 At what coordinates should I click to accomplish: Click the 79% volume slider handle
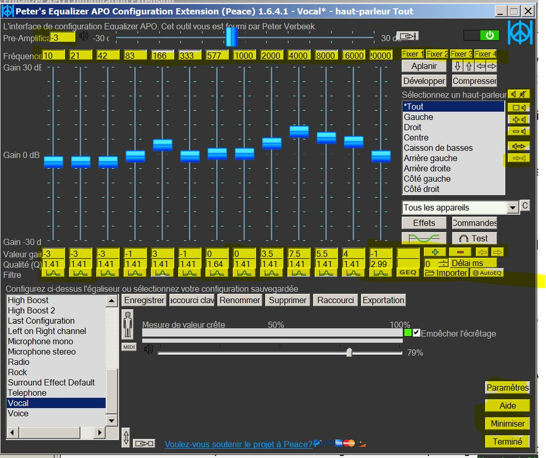click(x=349, y=352)
